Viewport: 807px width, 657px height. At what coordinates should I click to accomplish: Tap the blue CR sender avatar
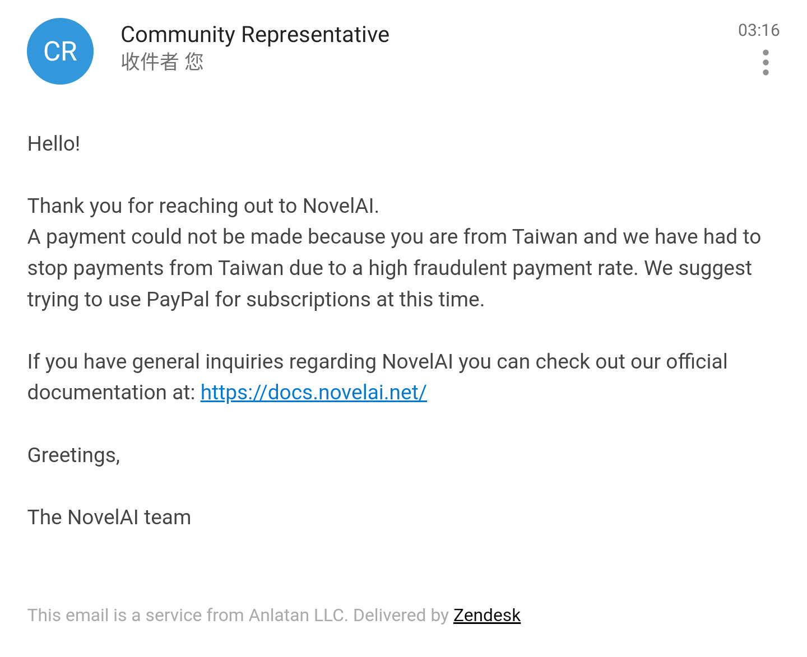(x=60, y=52)
